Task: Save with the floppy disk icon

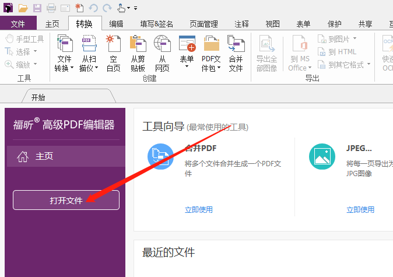Action: point(37,8)
